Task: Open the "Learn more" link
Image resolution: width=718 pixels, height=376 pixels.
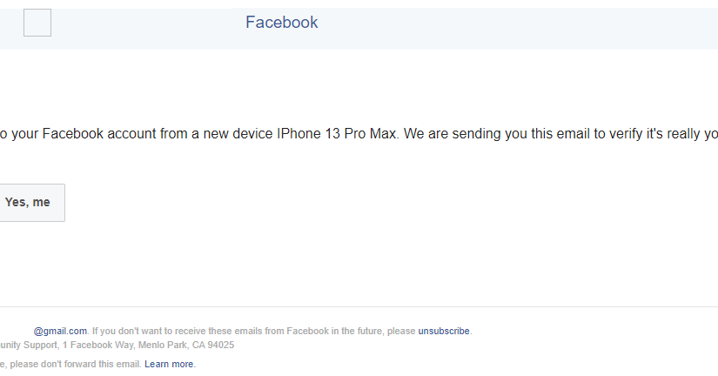Action: click(169, 364)
